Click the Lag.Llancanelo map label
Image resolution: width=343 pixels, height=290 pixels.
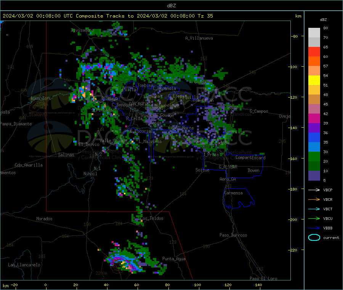click(24, 265)
